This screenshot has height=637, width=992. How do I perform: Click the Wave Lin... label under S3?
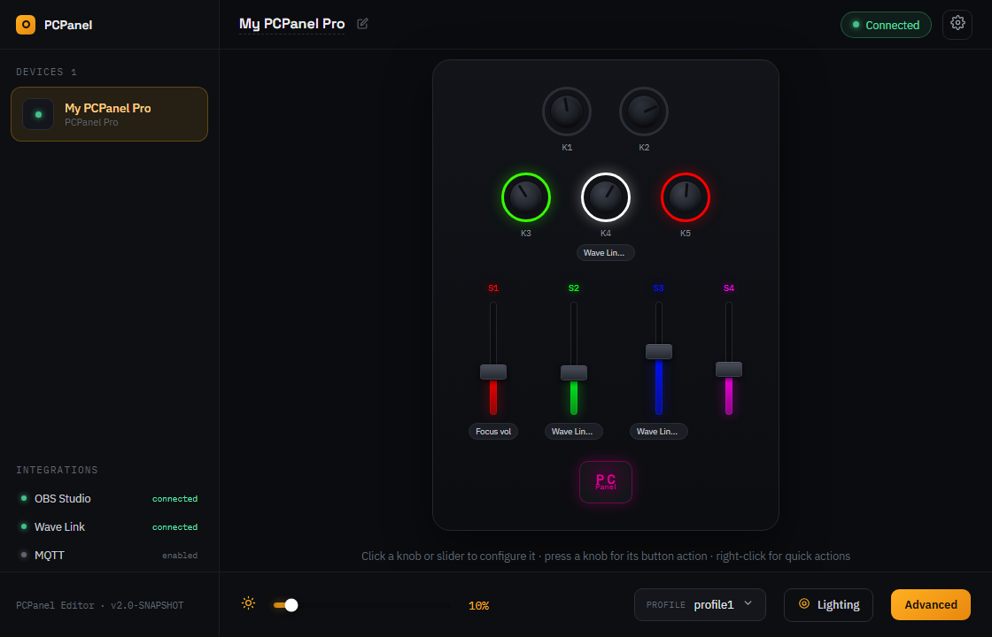659,432
